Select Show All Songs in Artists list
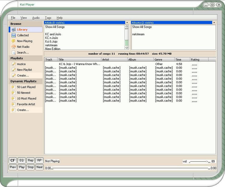Viewport: 225px width, 187px height. click(55, 27)
